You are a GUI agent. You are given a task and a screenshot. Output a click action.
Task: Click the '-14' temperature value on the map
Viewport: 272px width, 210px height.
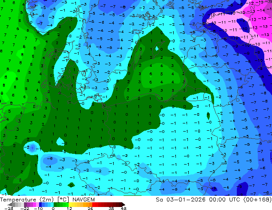(x=261, y=10)
